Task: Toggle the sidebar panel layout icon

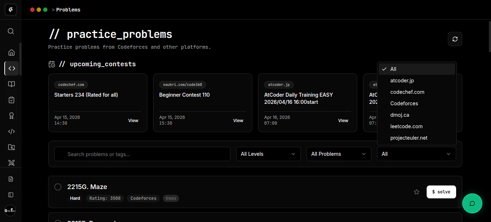Action: pos(11,195)
